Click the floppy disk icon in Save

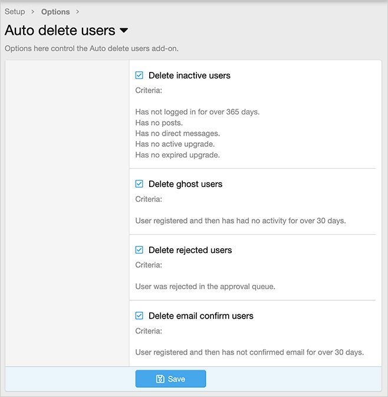(160, 379)
